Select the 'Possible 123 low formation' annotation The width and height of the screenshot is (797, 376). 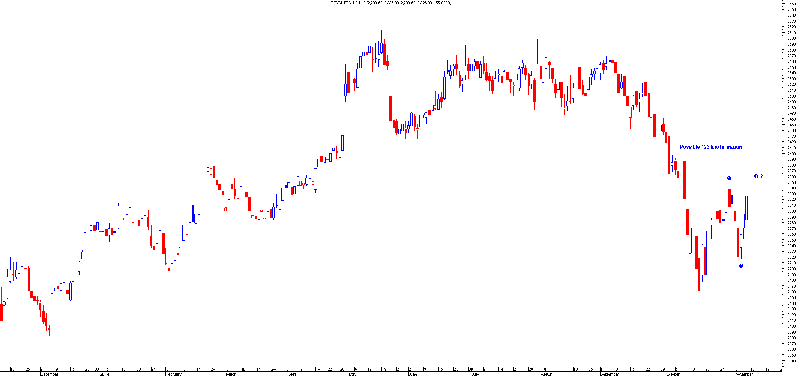coord(710,147)
